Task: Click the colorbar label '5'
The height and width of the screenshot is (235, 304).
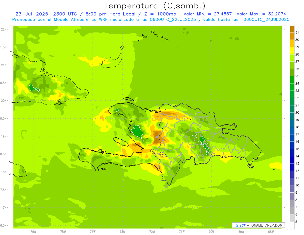Action: (296, 222)
